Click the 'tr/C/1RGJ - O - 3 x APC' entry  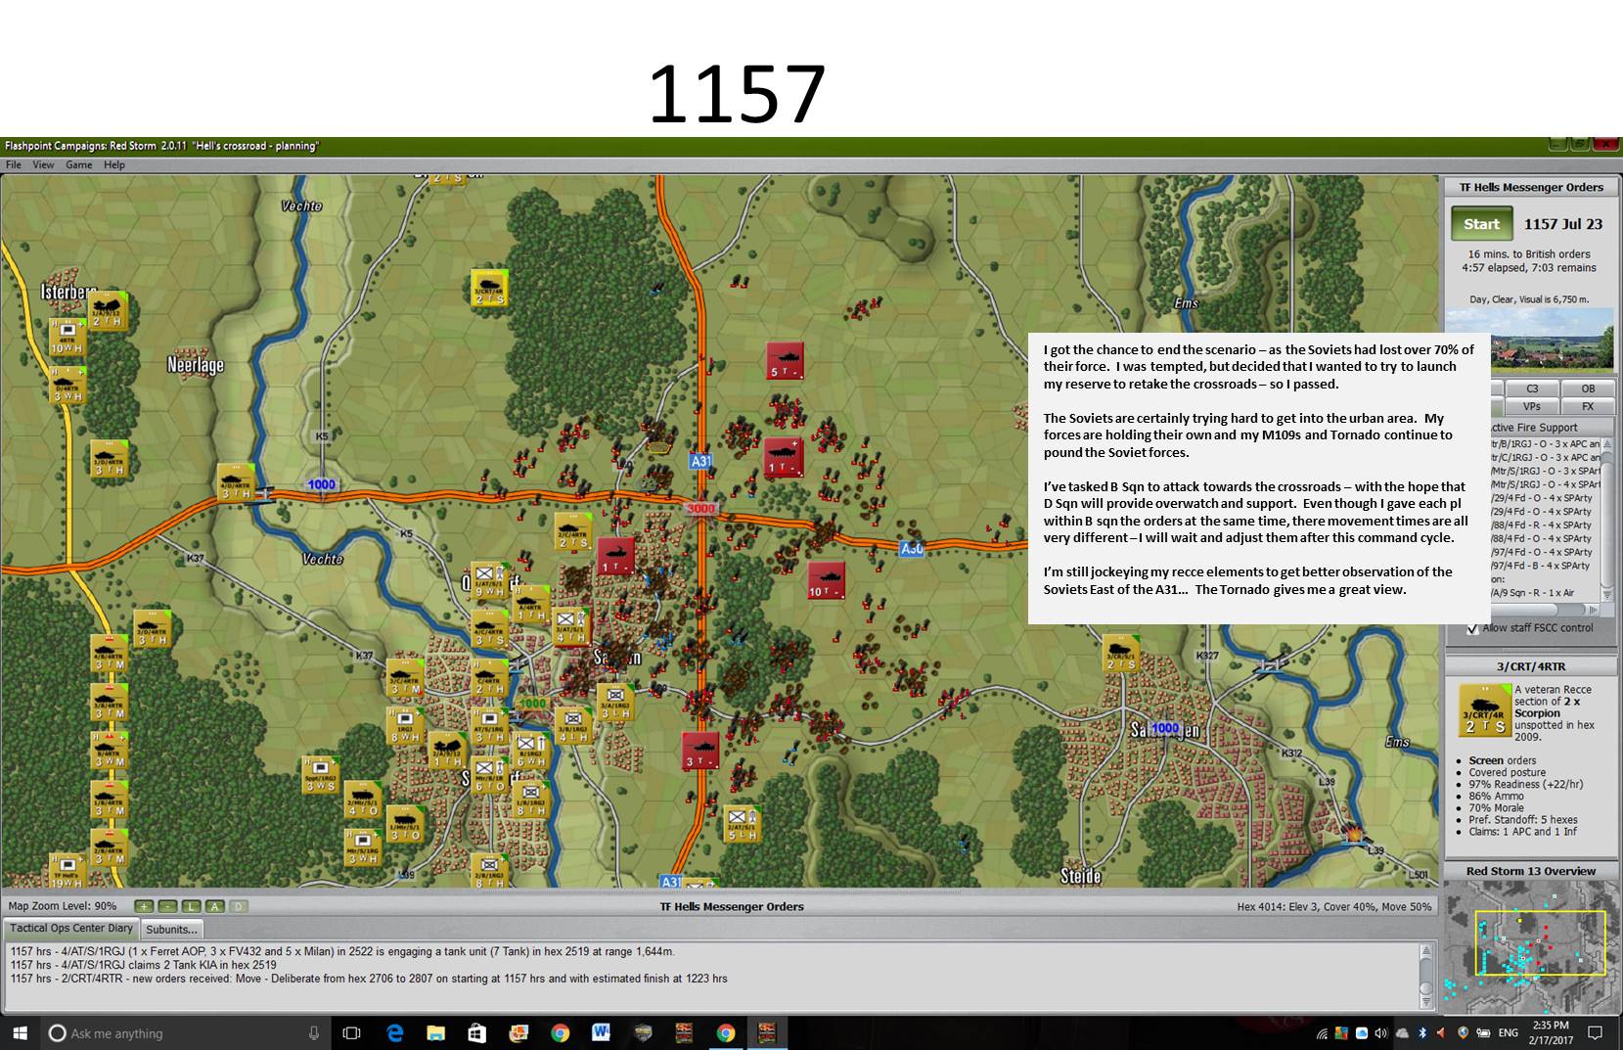click(1545, 457)
